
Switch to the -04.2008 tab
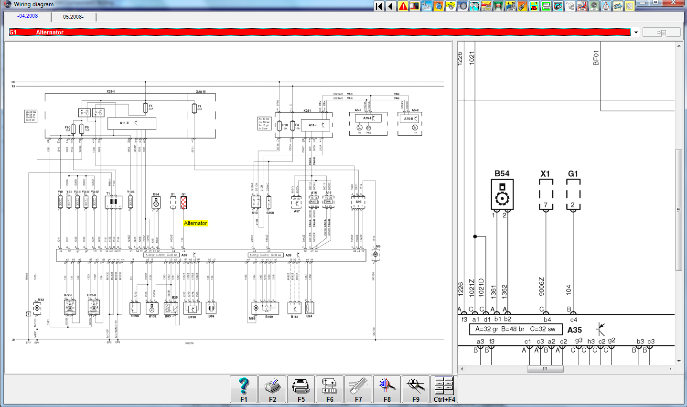tap(27, 16)
